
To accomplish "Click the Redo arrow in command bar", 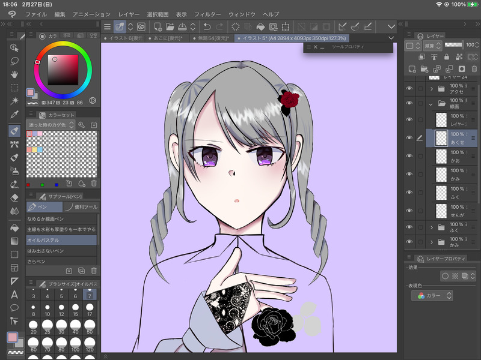I will click(x=219, y=27).
